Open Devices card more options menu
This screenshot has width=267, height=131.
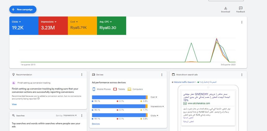[162, 75]
